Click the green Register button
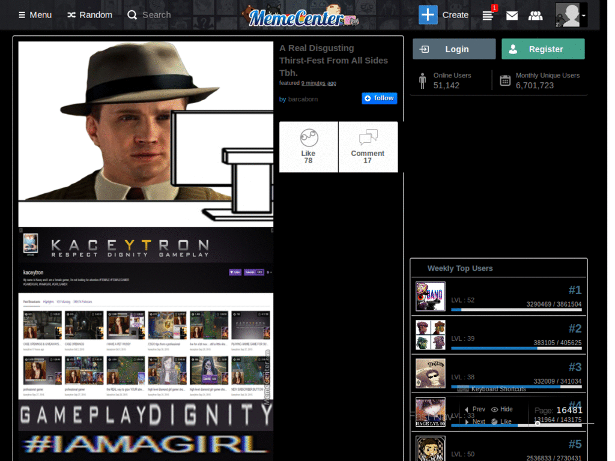Screen dimensions: 615x461 (543, 49)
